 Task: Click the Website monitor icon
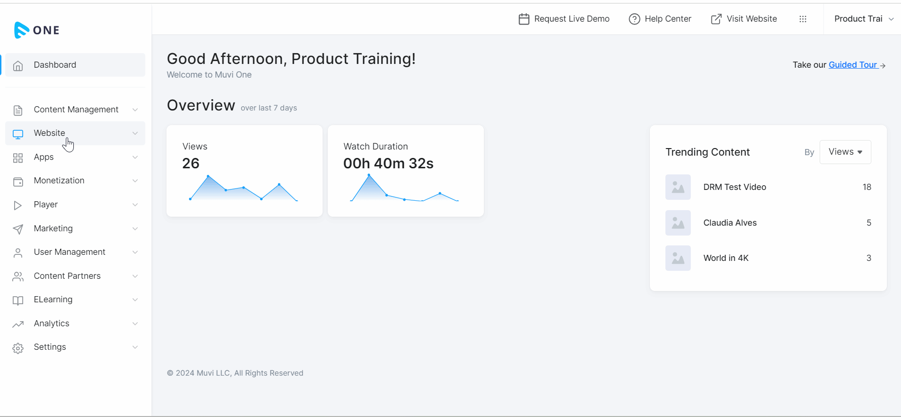[x=18, y=134]
